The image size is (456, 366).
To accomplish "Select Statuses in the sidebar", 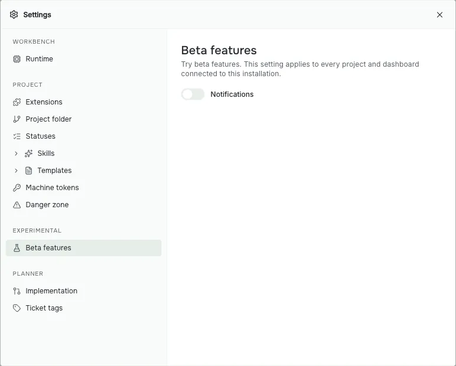I will coord(84,136).
